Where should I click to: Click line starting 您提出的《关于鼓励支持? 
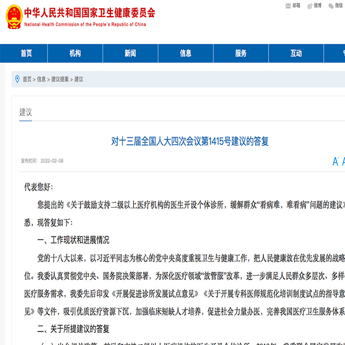[x=191, y=205]
